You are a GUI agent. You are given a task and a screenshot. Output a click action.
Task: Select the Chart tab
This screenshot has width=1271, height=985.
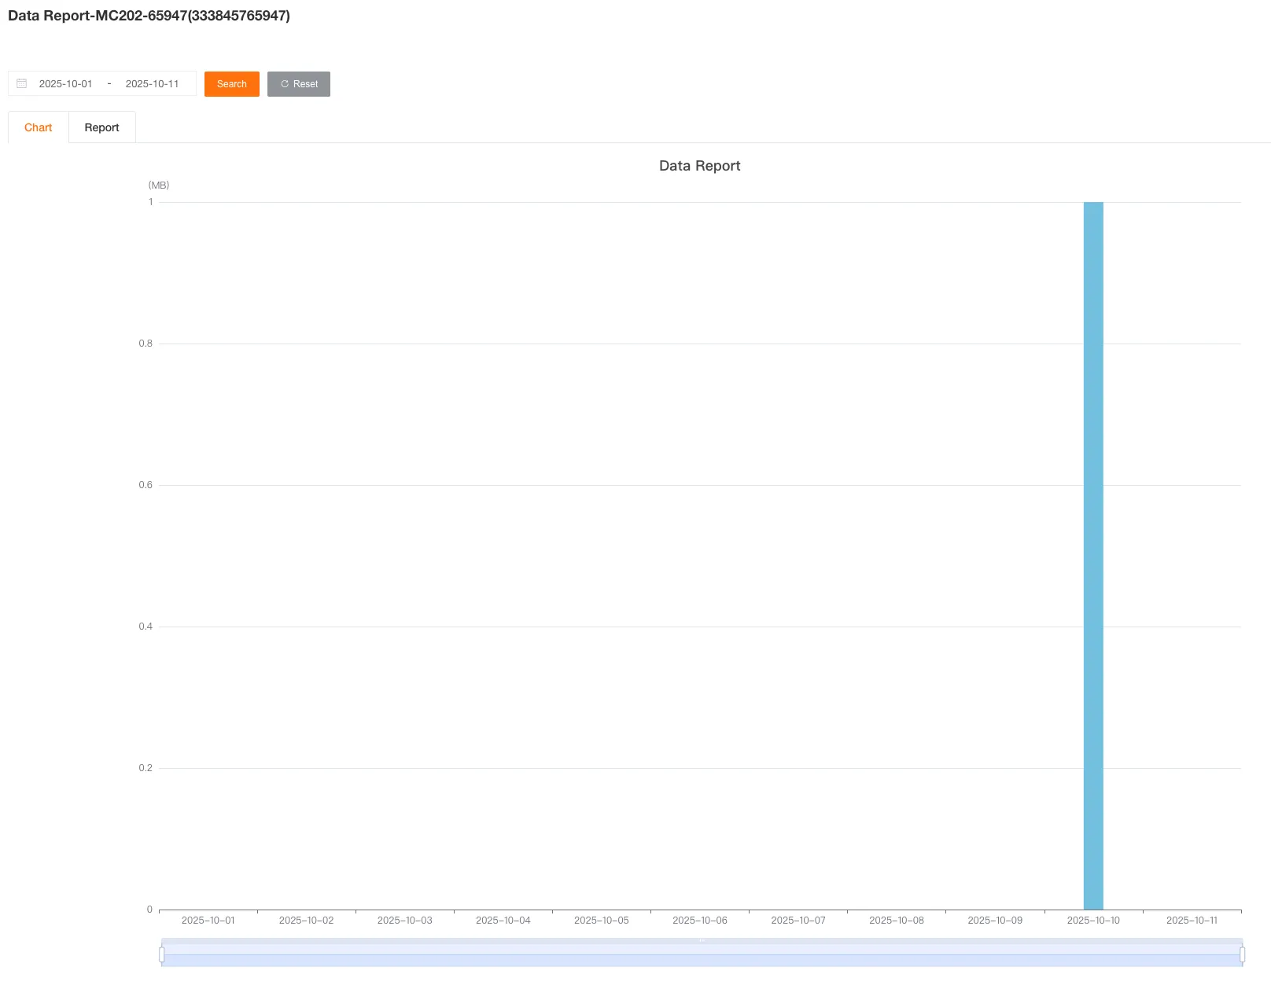pos(37,127)
